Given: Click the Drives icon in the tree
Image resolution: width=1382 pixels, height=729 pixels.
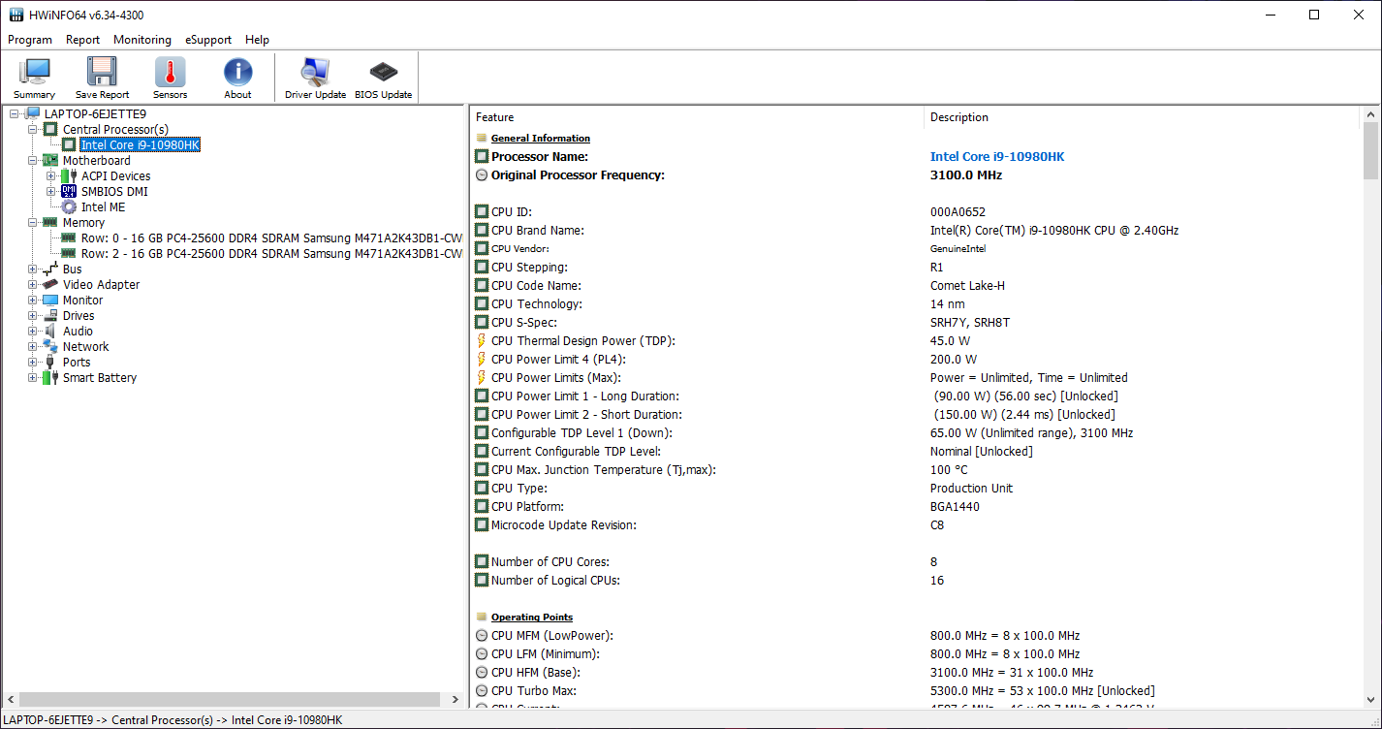Looking at the screenshot, I should (51, 316).
